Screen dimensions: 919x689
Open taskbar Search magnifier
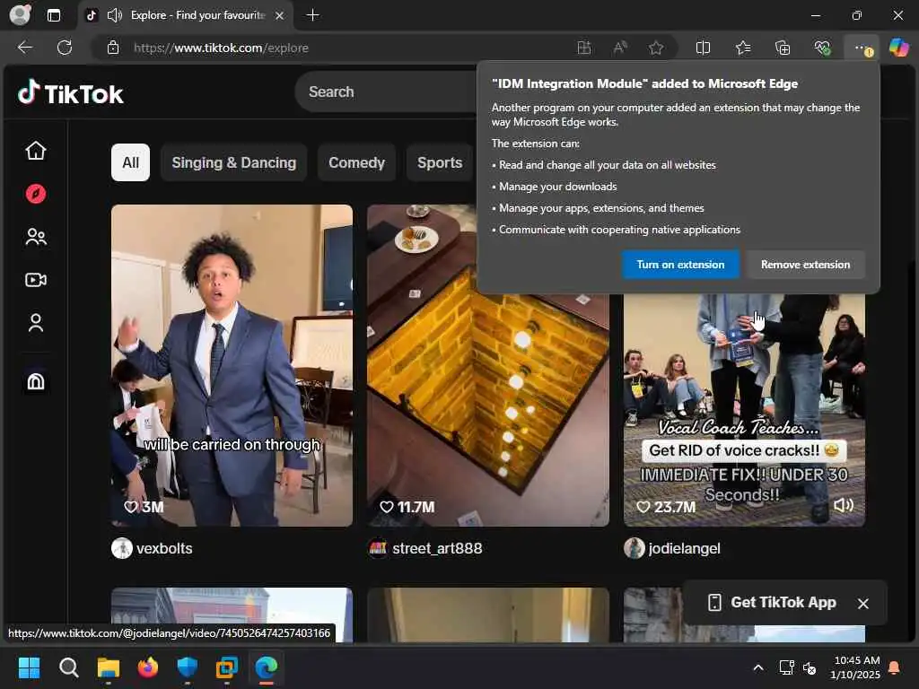tap(68, 667)
